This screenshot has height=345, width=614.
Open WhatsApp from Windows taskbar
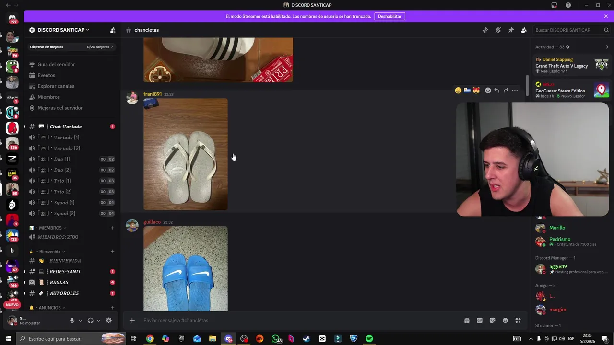(276, 339)
